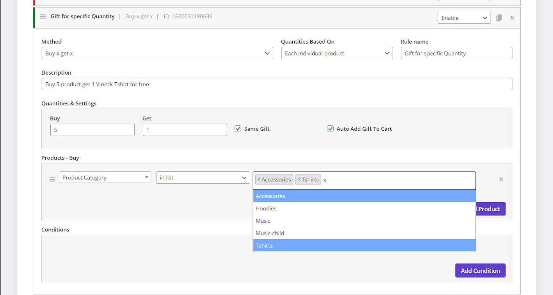Select Hoodies from the category list

266,208
